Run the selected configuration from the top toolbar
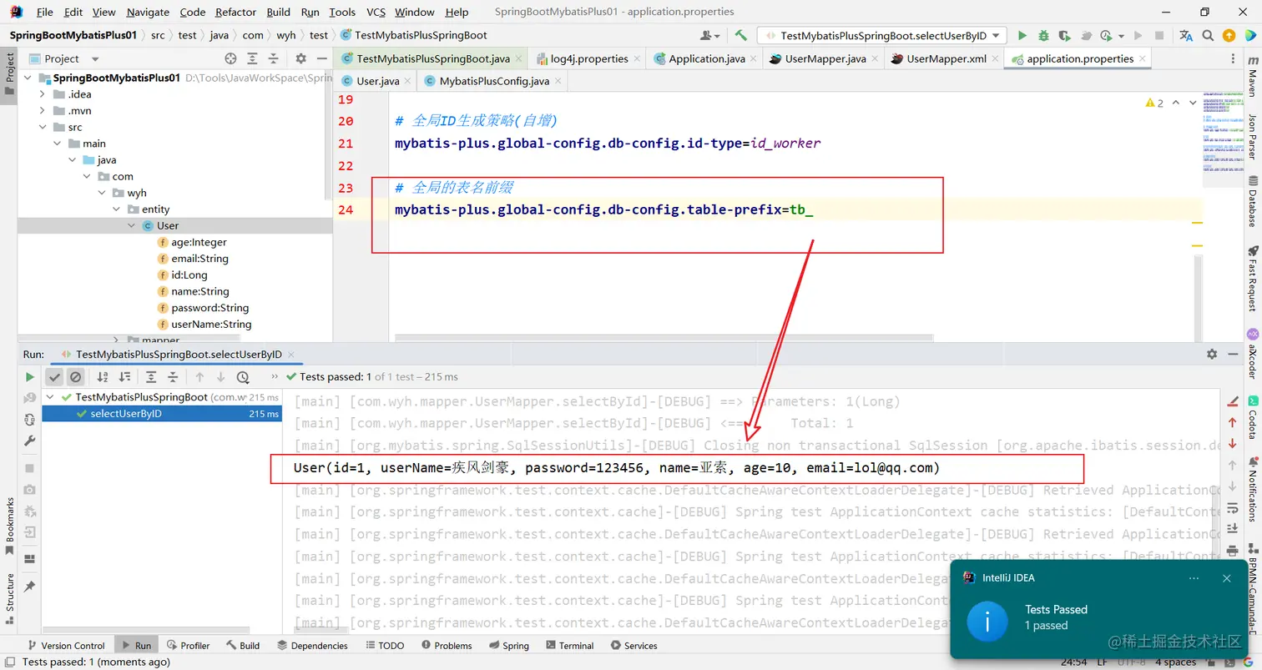1262x670 pixels. pyautogui.click(x=1022, y=36)
